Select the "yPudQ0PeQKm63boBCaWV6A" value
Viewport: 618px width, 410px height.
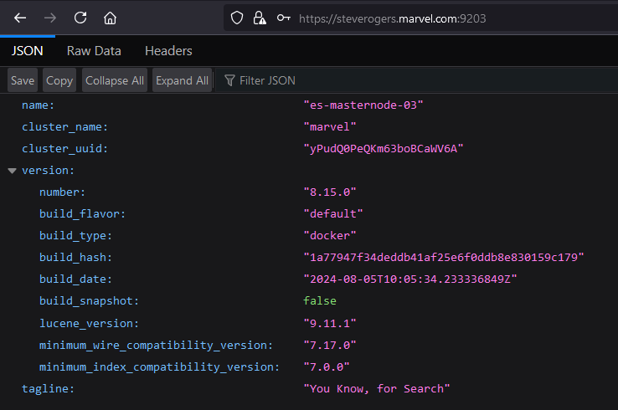[383, 148]
